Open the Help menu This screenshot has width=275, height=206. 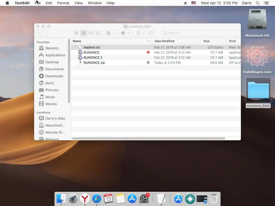click(110, 3)
